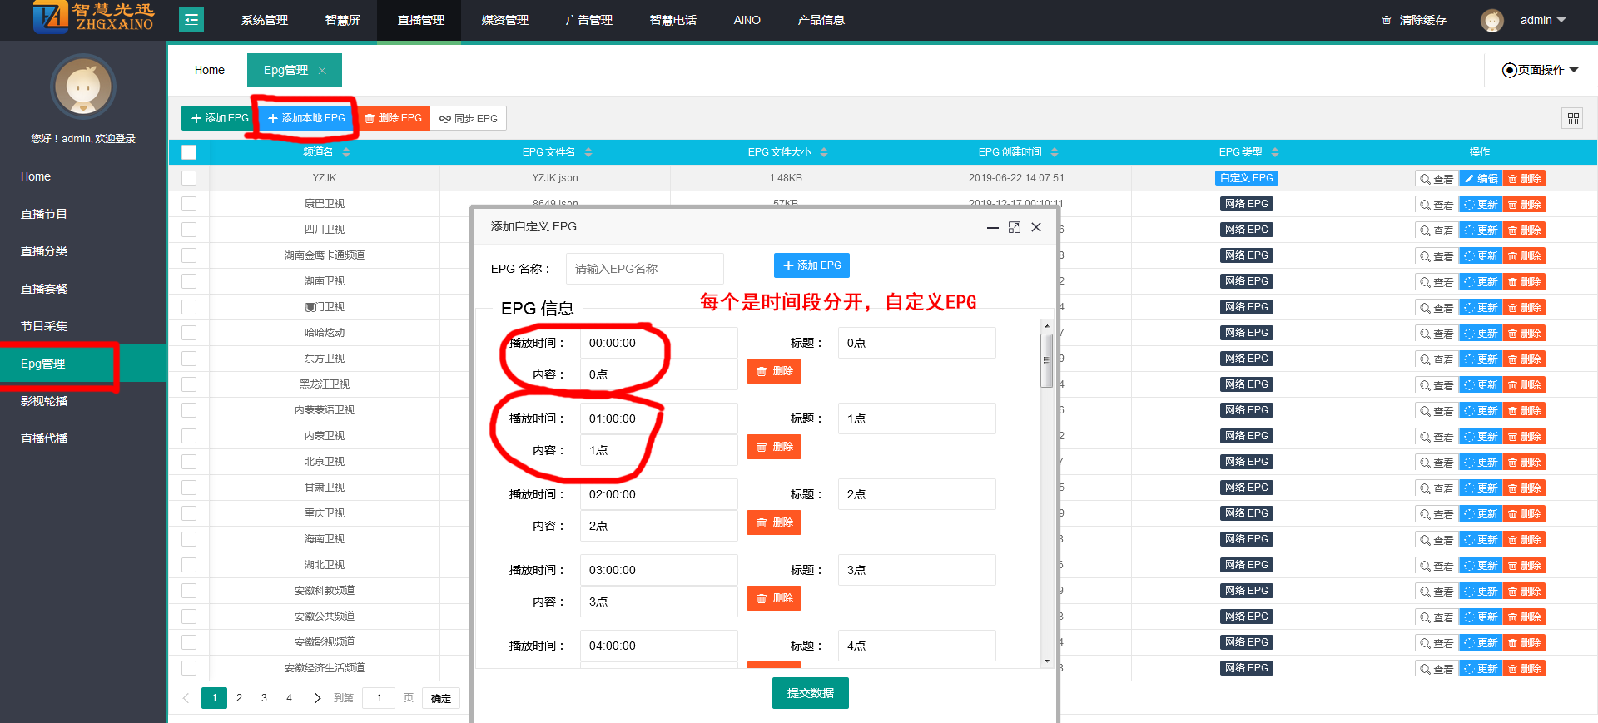1598x723 pixels.
Task: Open the admin user dropdown
Action: pyautogui.click(x=1542, y=21)
